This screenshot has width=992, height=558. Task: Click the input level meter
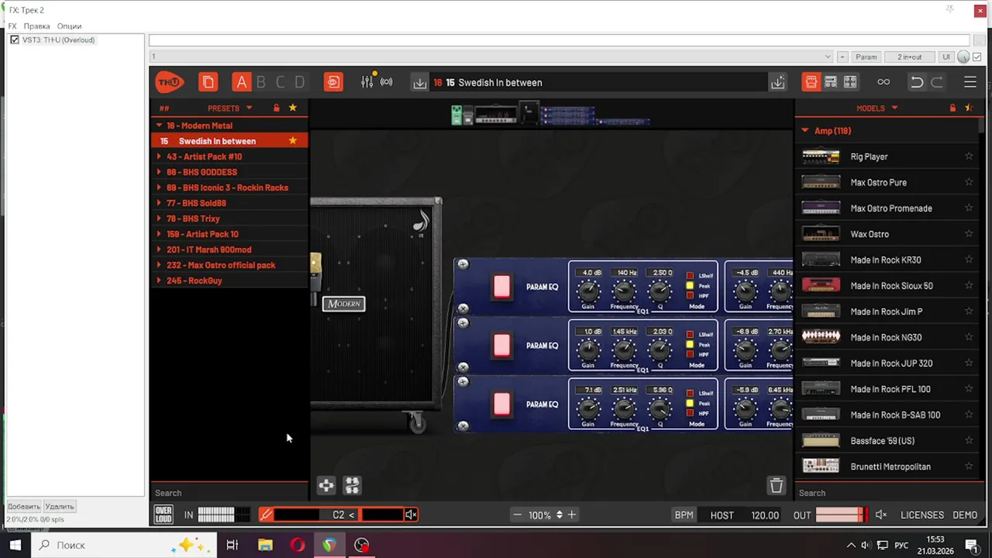224,515
